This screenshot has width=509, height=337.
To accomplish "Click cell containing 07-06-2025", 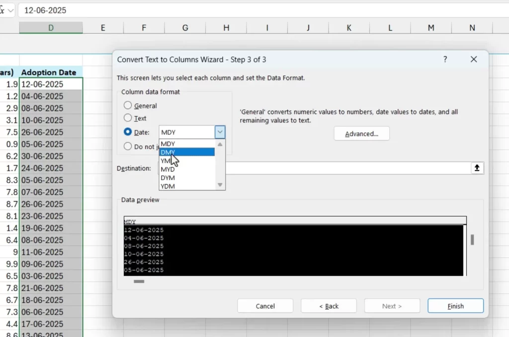I will tap(51, 192).
